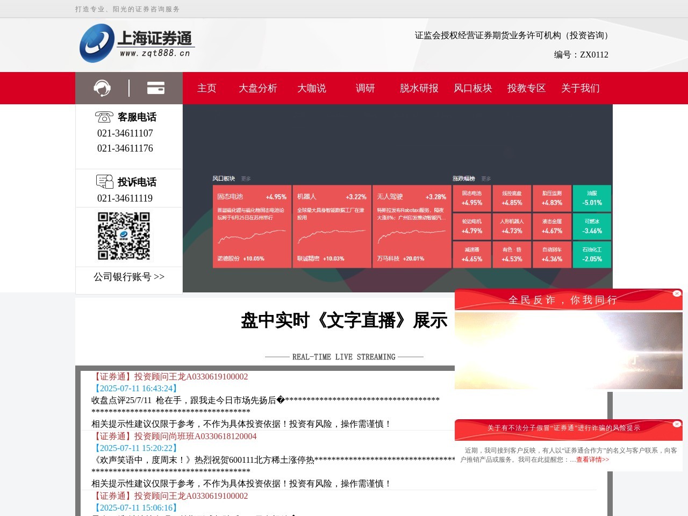Open the 公司银行账号 >> link
688x516 pixels.
128,277
